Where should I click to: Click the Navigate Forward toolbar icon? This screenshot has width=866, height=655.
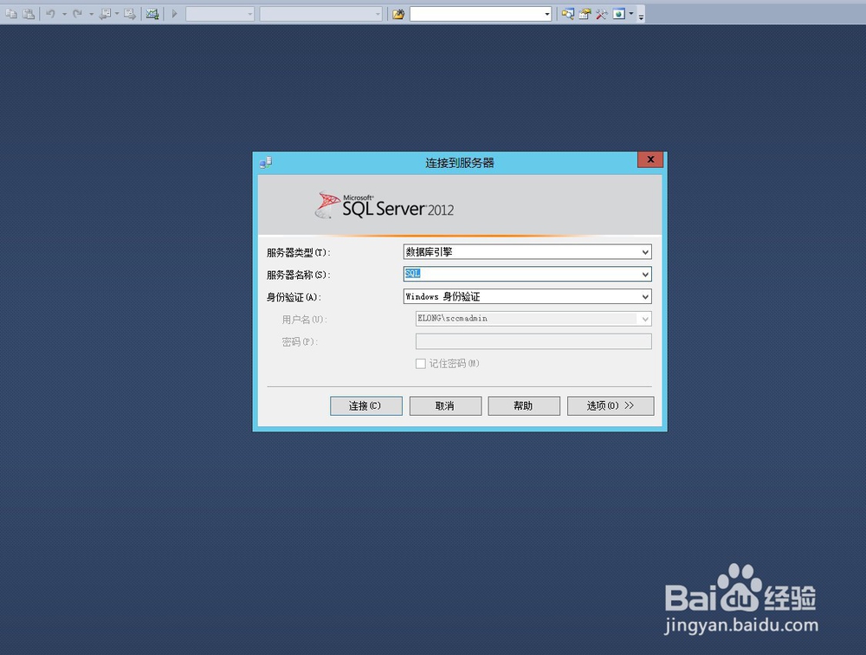(x=130, y=14)
